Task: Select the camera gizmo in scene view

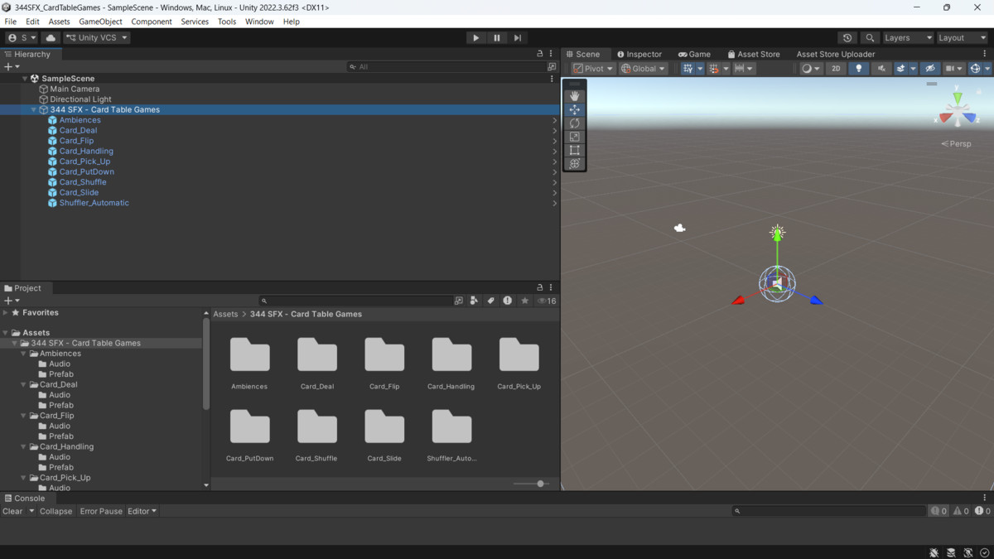Action: pos(680,228)
